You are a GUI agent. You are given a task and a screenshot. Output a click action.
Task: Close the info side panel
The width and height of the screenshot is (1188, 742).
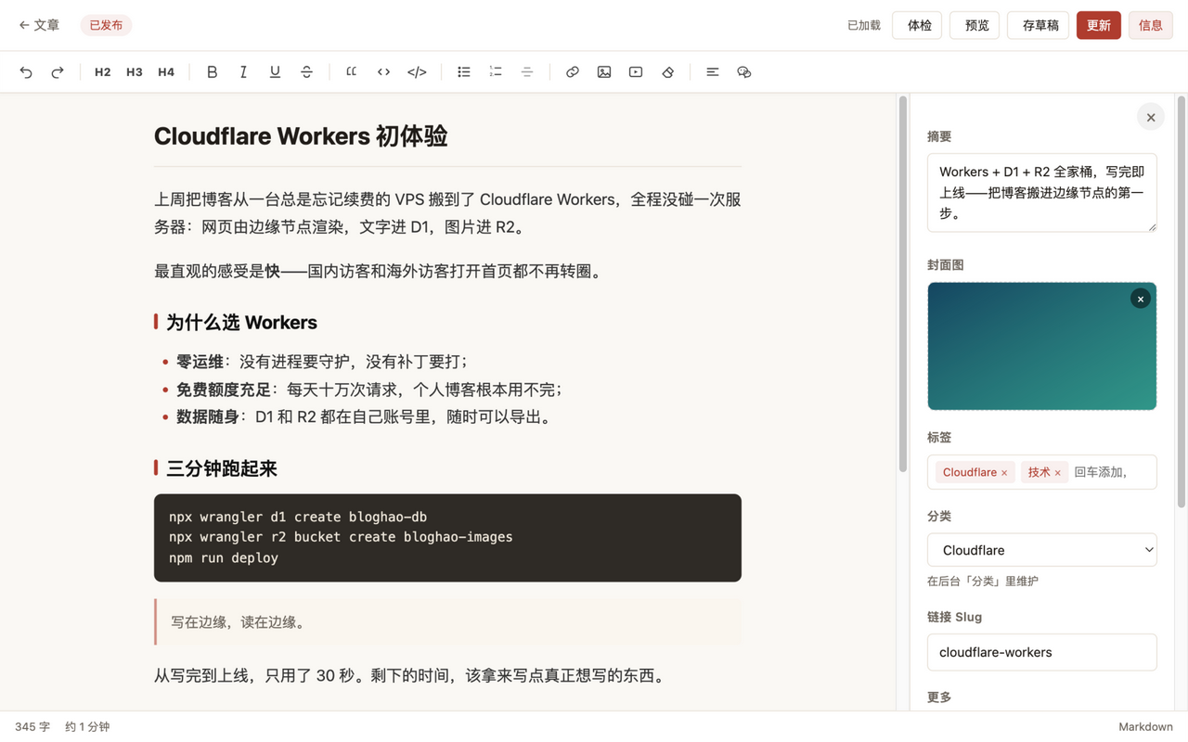1151,117
